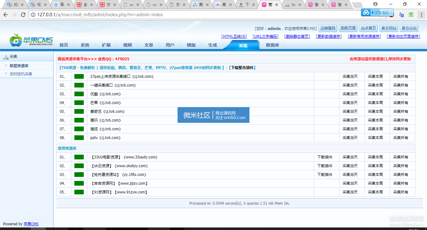Open 27pan上传资源采集接口 source
Image resolution: width=427 pixels, height=230 pixels.
pos(122,77)
